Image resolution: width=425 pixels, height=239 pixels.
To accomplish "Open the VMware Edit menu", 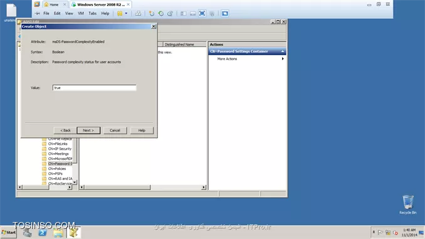I will [57, 13].
